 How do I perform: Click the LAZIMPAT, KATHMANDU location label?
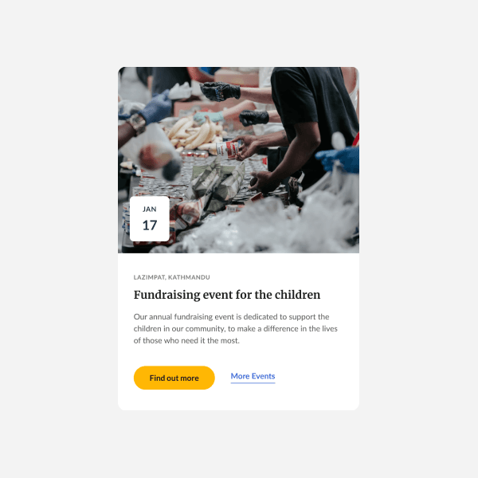[x=171, y=277]
